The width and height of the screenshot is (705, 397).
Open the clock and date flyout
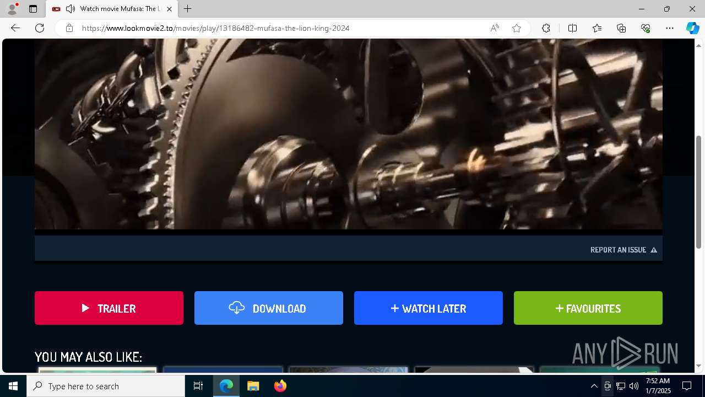[658, 386]
